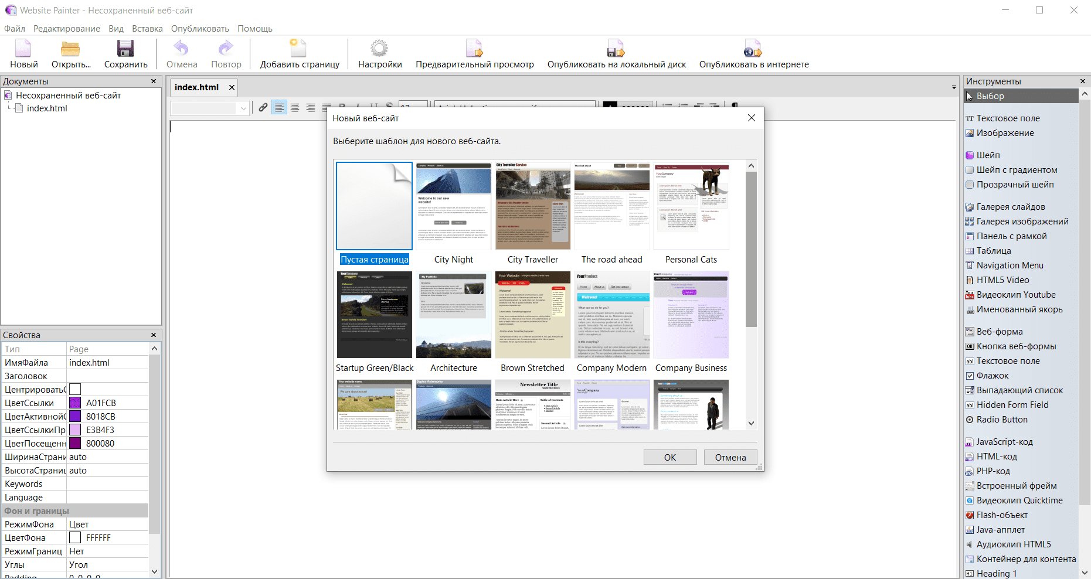The width and height of the screenshot is (1091, 579).
Task: Click the Add page icon
Action: (299, 49)
